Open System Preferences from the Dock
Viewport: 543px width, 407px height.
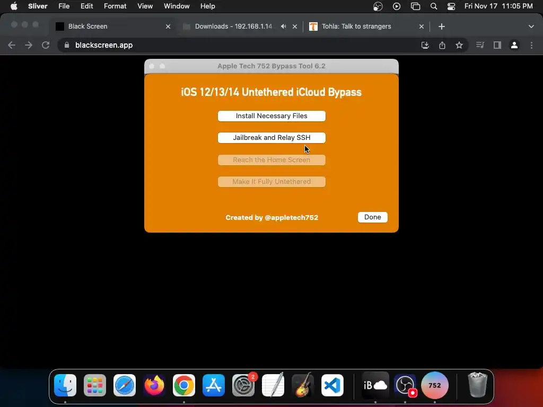click(x=243, y=385)
